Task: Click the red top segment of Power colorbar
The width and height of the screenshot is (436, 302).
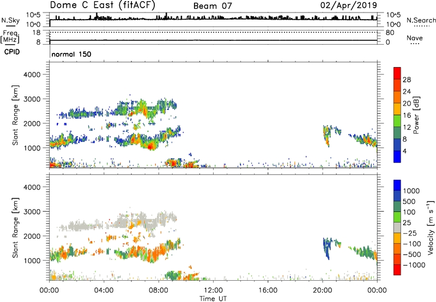Action: 397,73
